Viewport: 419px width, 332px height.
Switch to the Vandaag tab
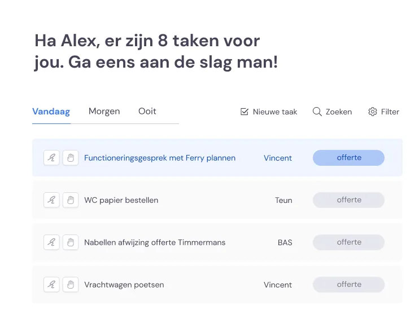tap(51, 112)
